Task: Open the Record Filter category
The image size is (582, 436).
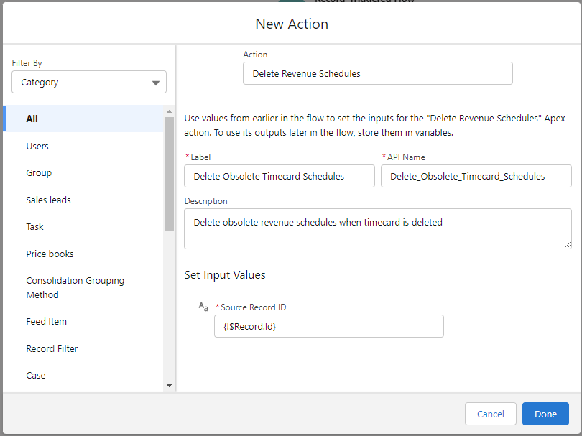Action: pyautogui.click(x=52, y=348)
